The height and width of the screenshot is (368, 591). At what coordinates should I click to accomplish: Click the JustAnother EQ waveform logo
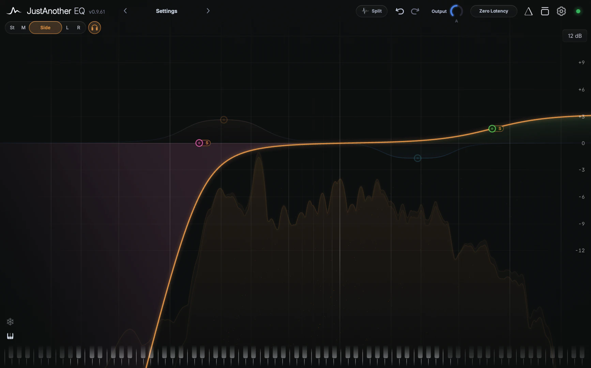[x=14, y=11]
